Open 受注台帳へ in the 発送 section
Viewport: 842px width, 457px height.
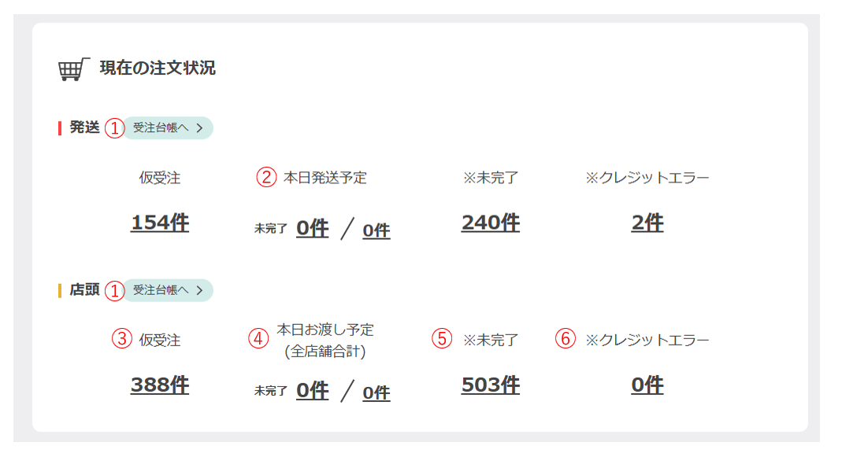coord(168,128)
